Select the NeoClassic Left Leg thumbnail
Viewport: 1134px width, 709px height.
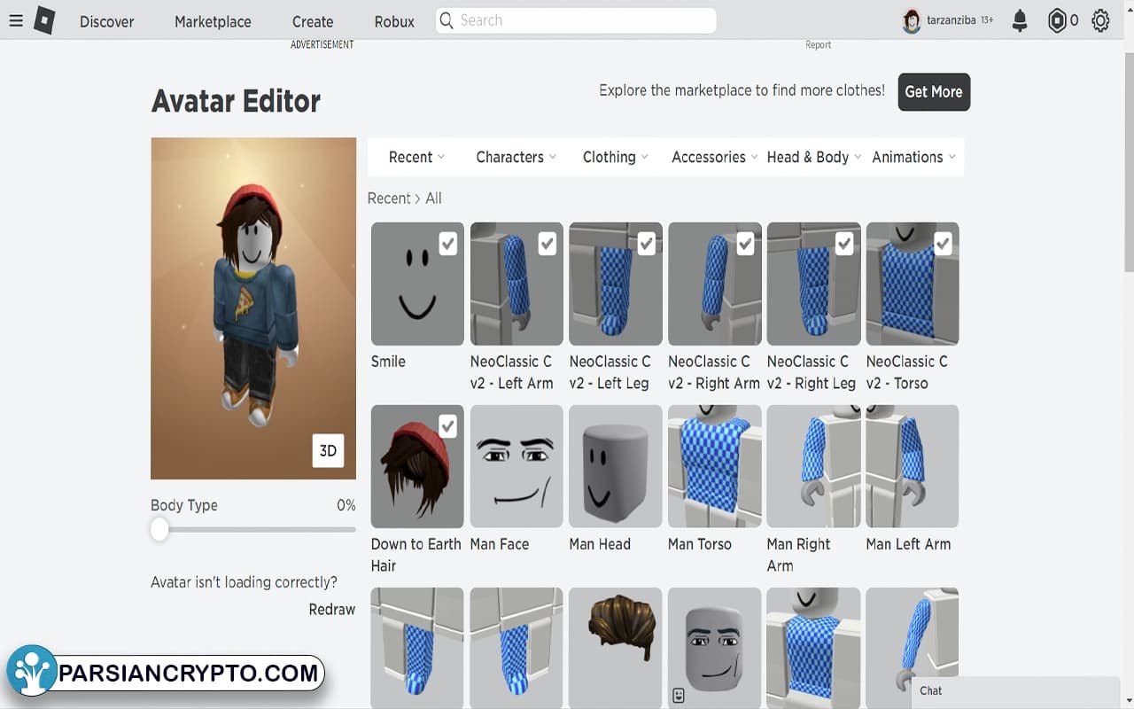[x=616, y=284]
